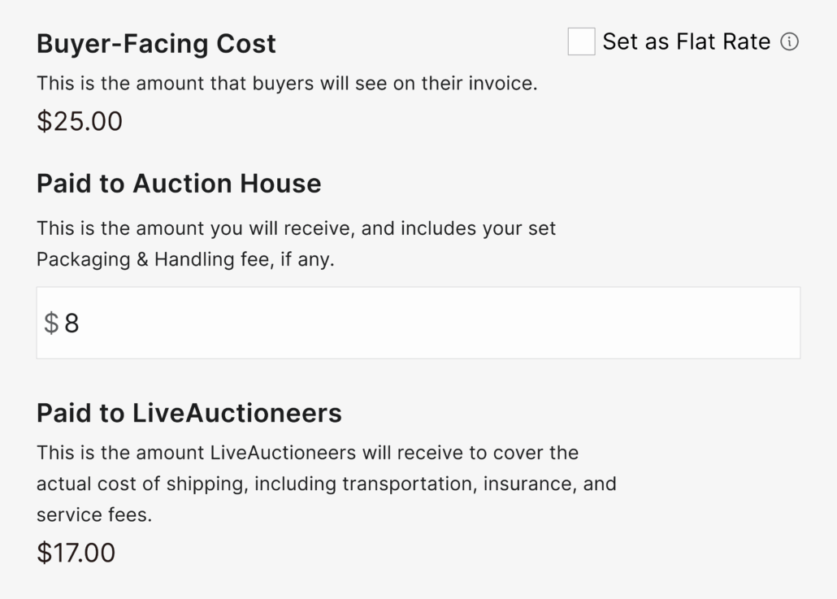Click the $17.00 LiveAuctioneers amount
Viewport: 837px width, 599px height.
(x=76, y=553)
